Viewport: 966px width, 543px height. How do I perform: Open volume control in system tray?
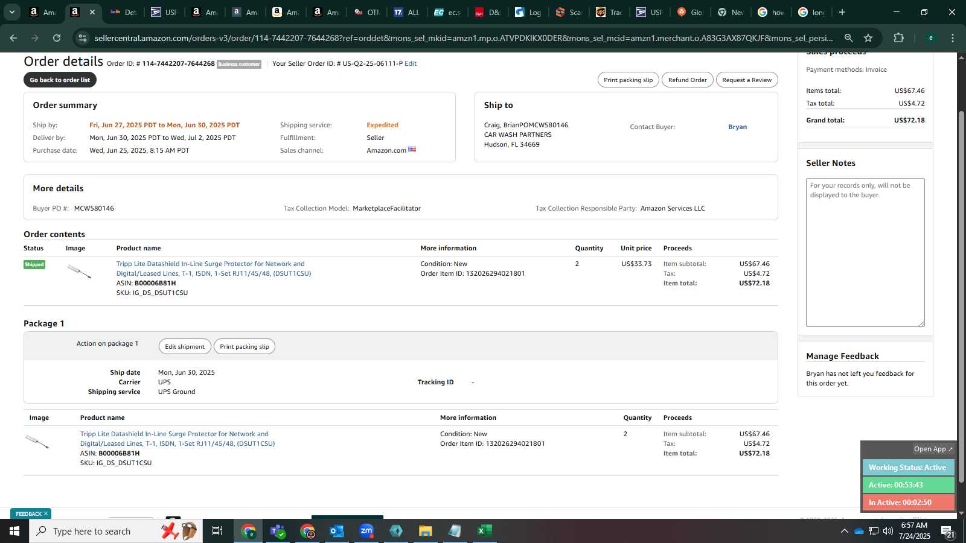tap(888, 531)
